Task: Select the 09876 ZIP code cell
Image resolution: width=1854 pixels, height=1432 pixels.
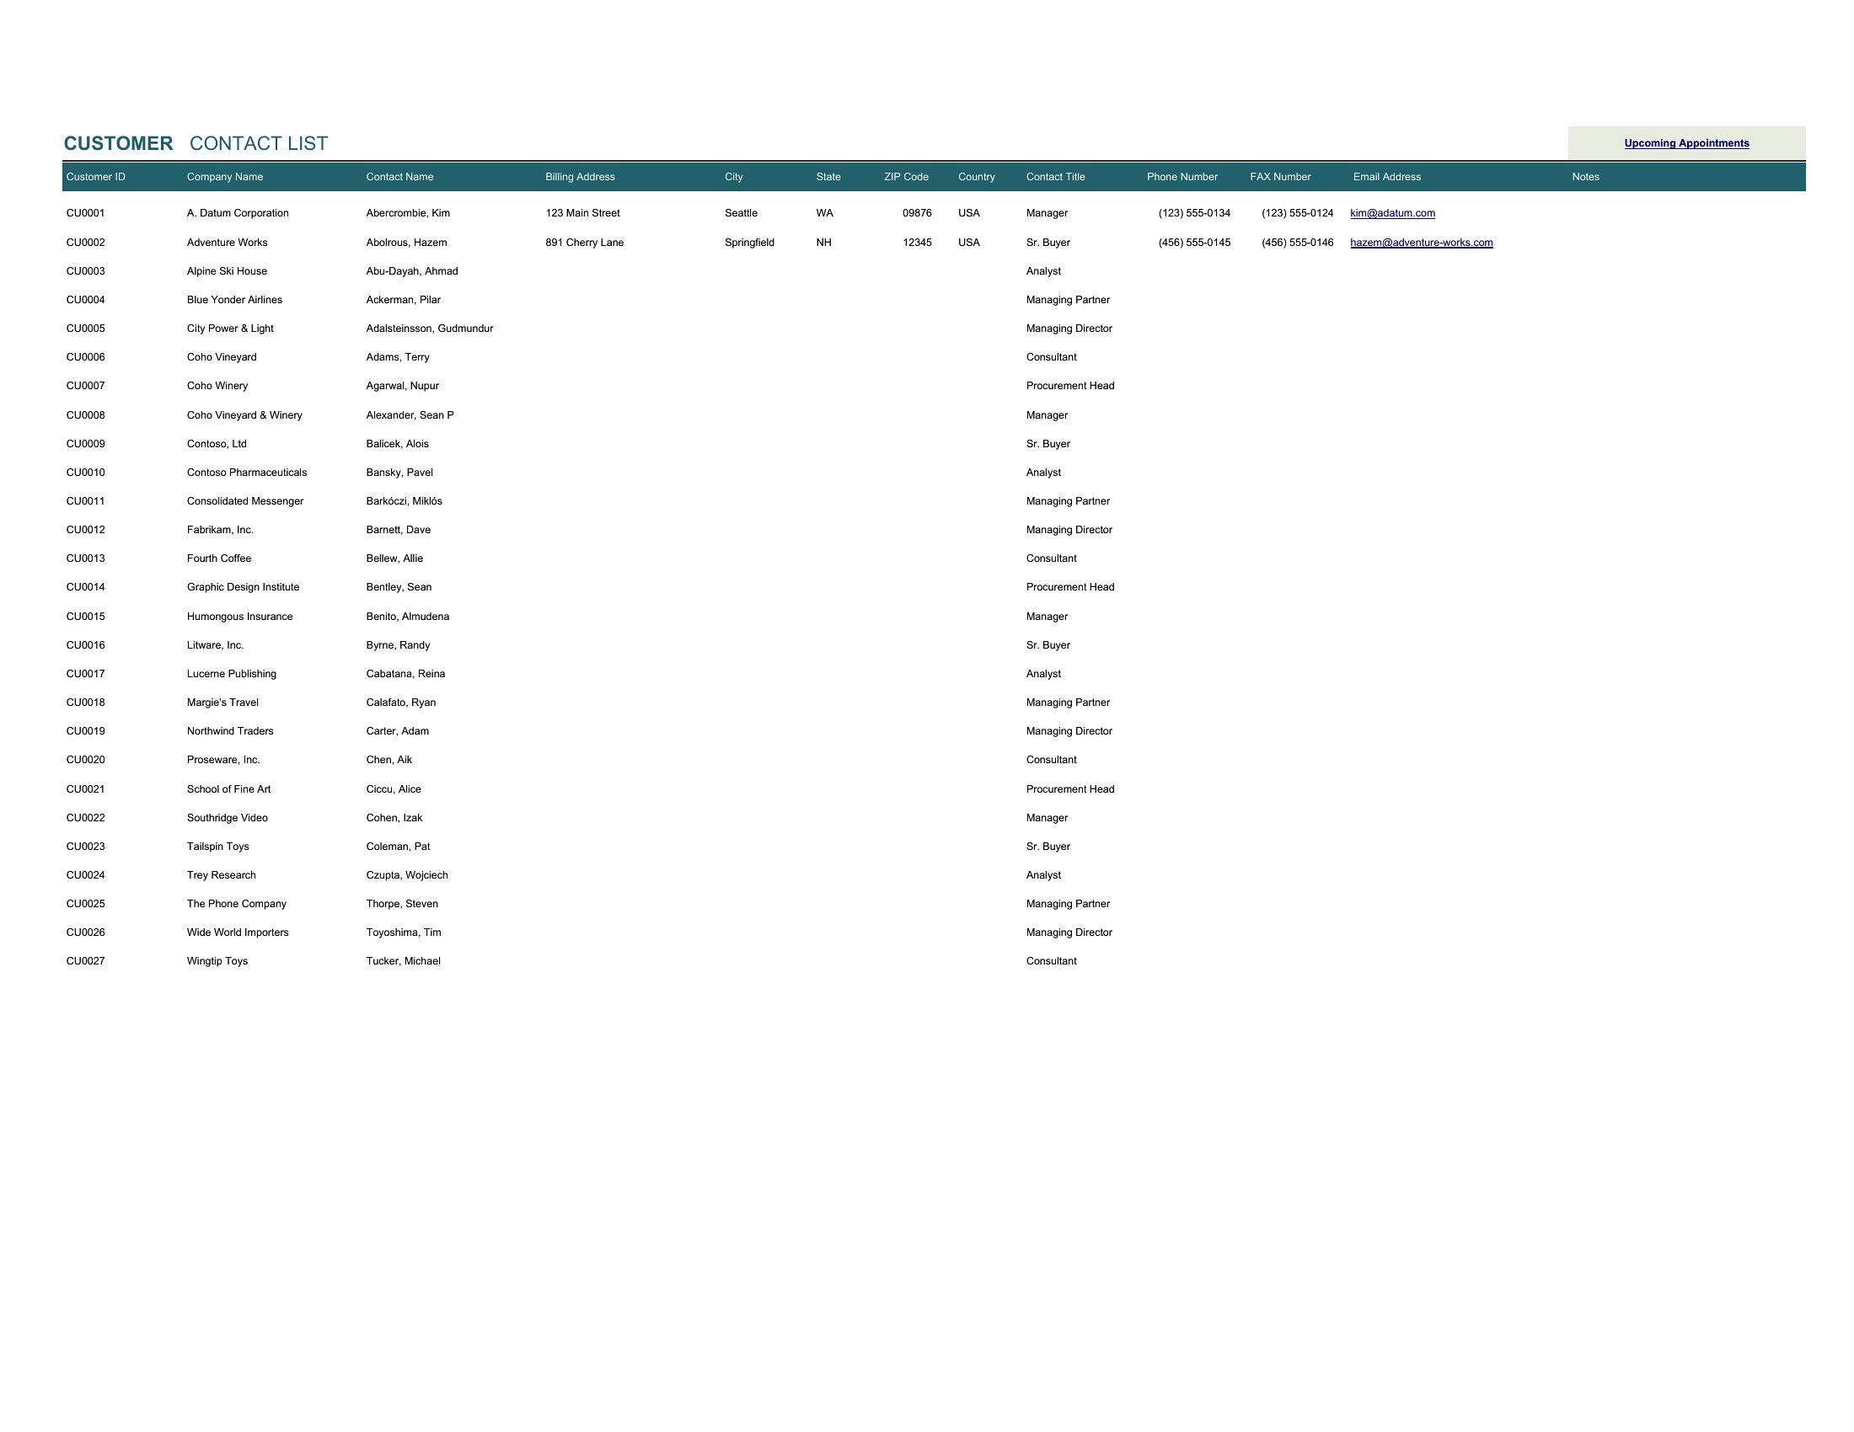Action: (917, 213)
